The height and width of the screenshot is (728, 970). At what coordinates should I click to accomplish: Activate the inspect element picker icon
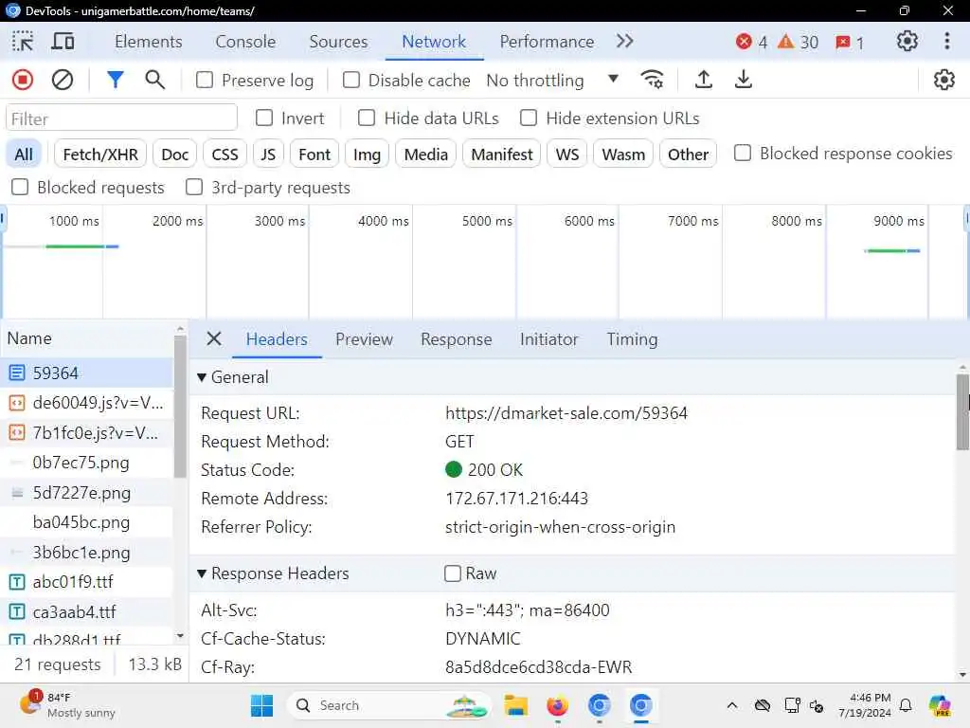point(23,42)
